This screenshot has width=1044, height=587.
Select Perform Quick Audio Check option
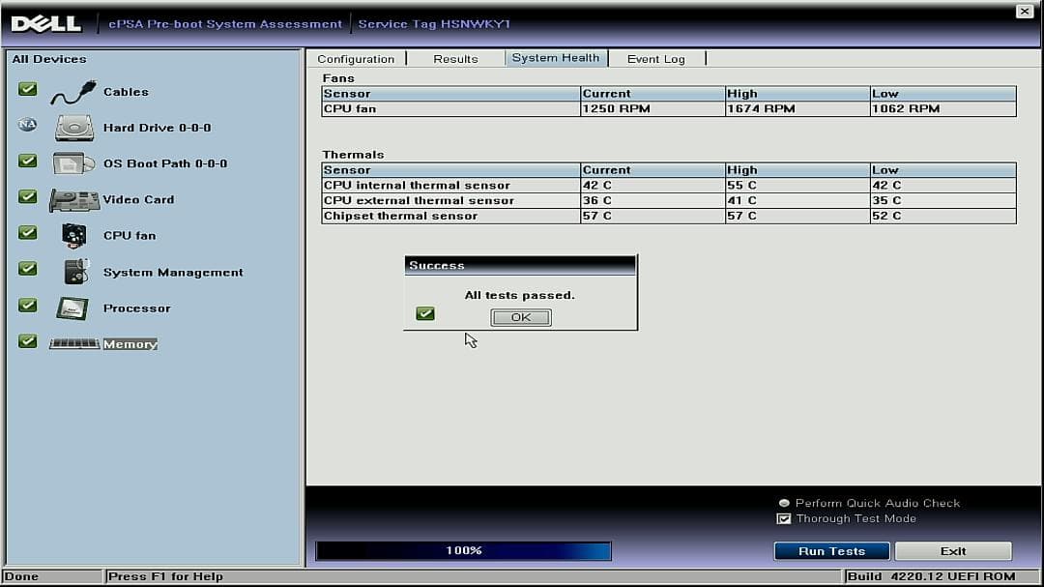tap(785, 503)
